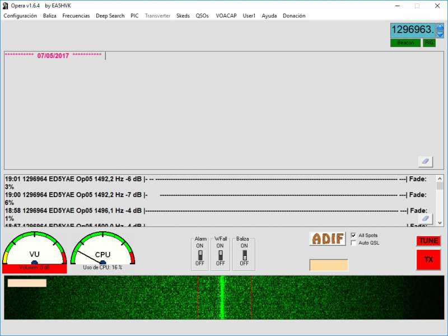This screenshot has width=448, height=336.
Task: Click the green Beacon status indicator
Action: [405, 43]
